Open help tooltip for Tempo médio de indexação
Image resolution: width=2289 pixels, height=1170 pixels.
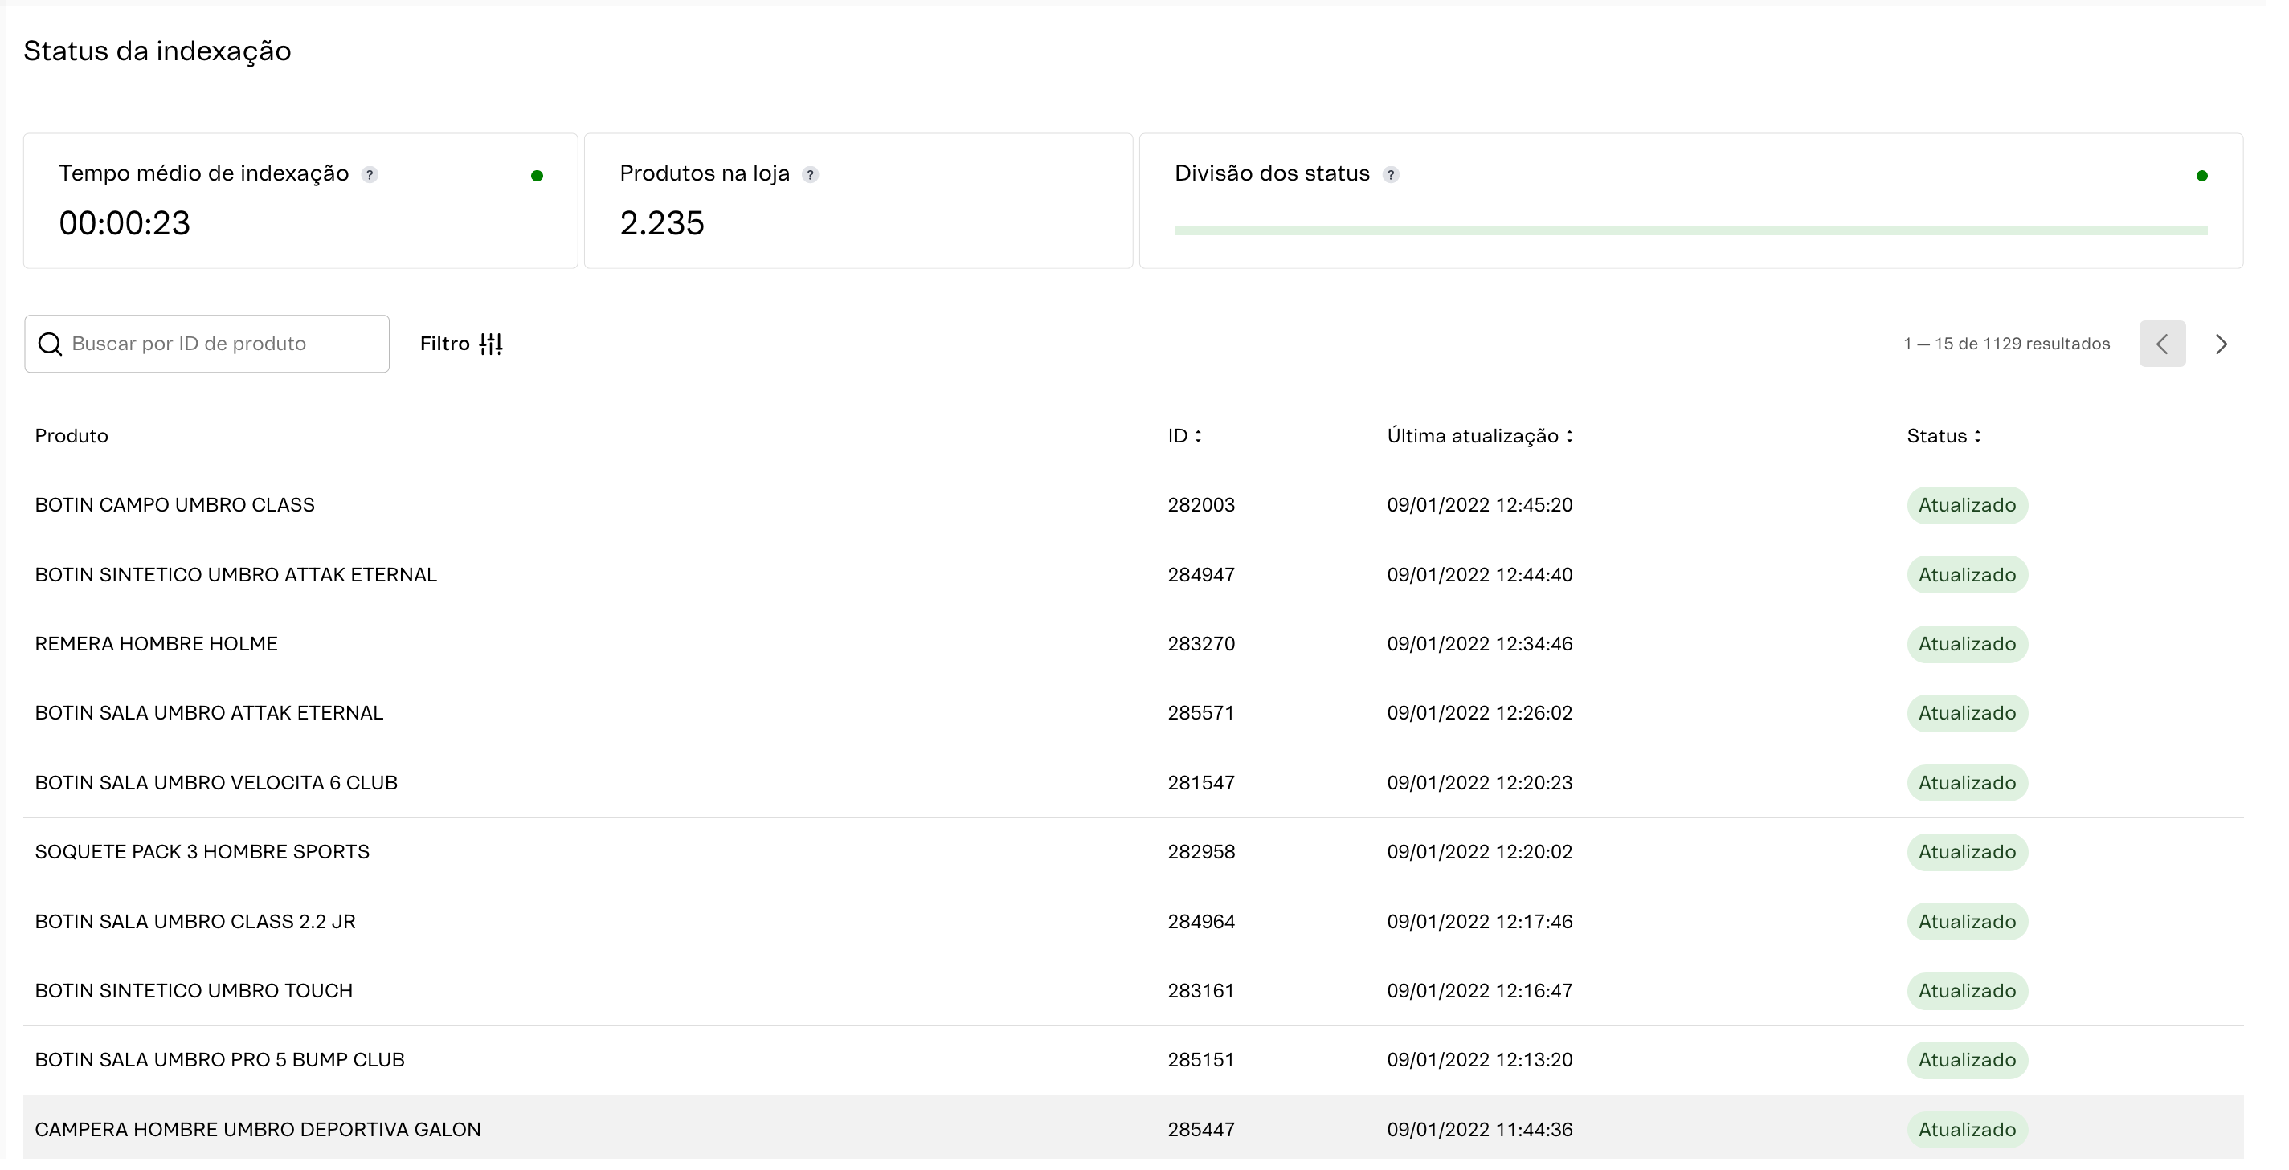370,174
